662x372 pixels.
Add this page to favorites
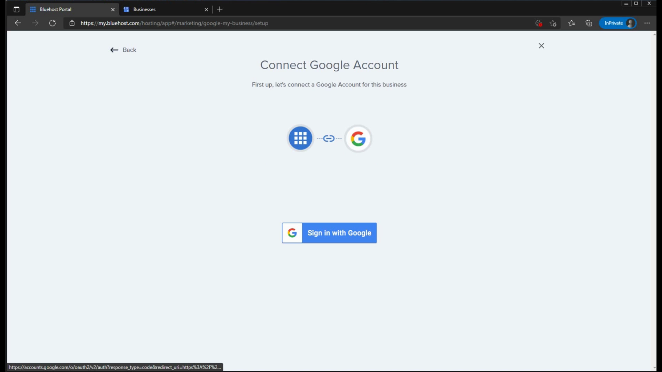tap(553, 23)
